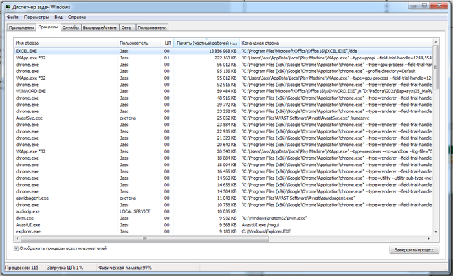
Task: Toggle Отображать процессы всех пользователей checkbox
Action: pyautogui.click(x=17, y=248)
